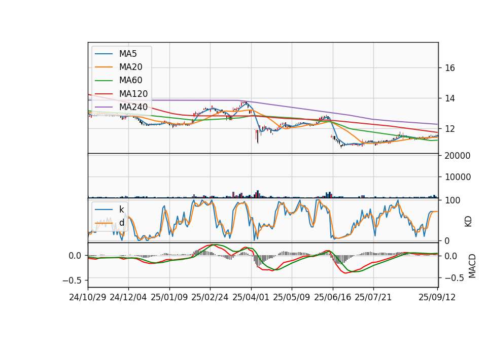487x350 pixels.
Task: Click the red MA120 legend line sample
Action: point(103,94)
